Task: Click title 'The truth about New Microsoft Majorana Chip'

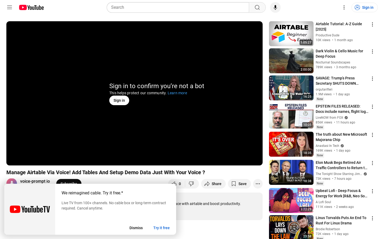Action: click(x=341, y=137)
